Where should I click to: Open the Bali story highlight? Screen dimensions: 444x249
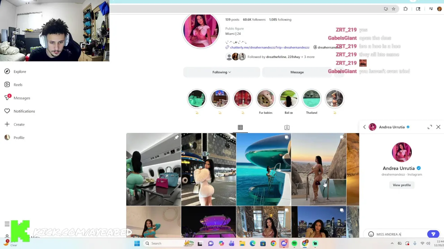289,101
